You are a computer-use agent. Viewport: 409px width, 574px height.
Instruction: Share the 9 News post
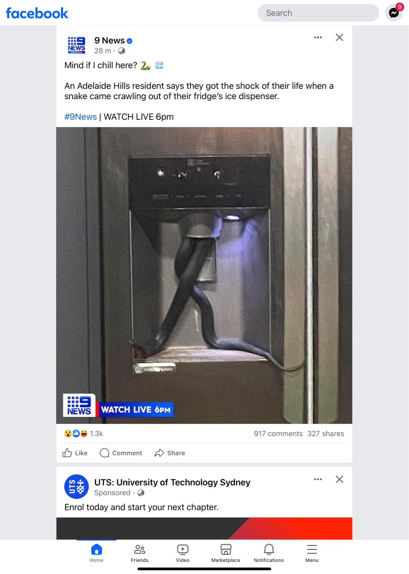(170, 453)
